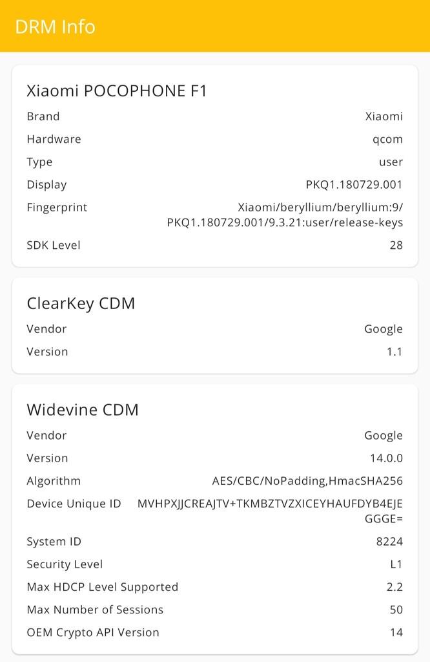Image resolution: width=430 pixels, height=662 pixels.
Task: Click the Type value user
Action: coord(391,162)
